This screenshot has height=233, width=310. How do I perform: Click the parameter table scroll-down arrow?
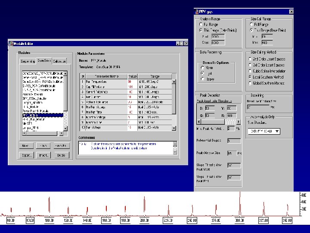tap(174, 127)
